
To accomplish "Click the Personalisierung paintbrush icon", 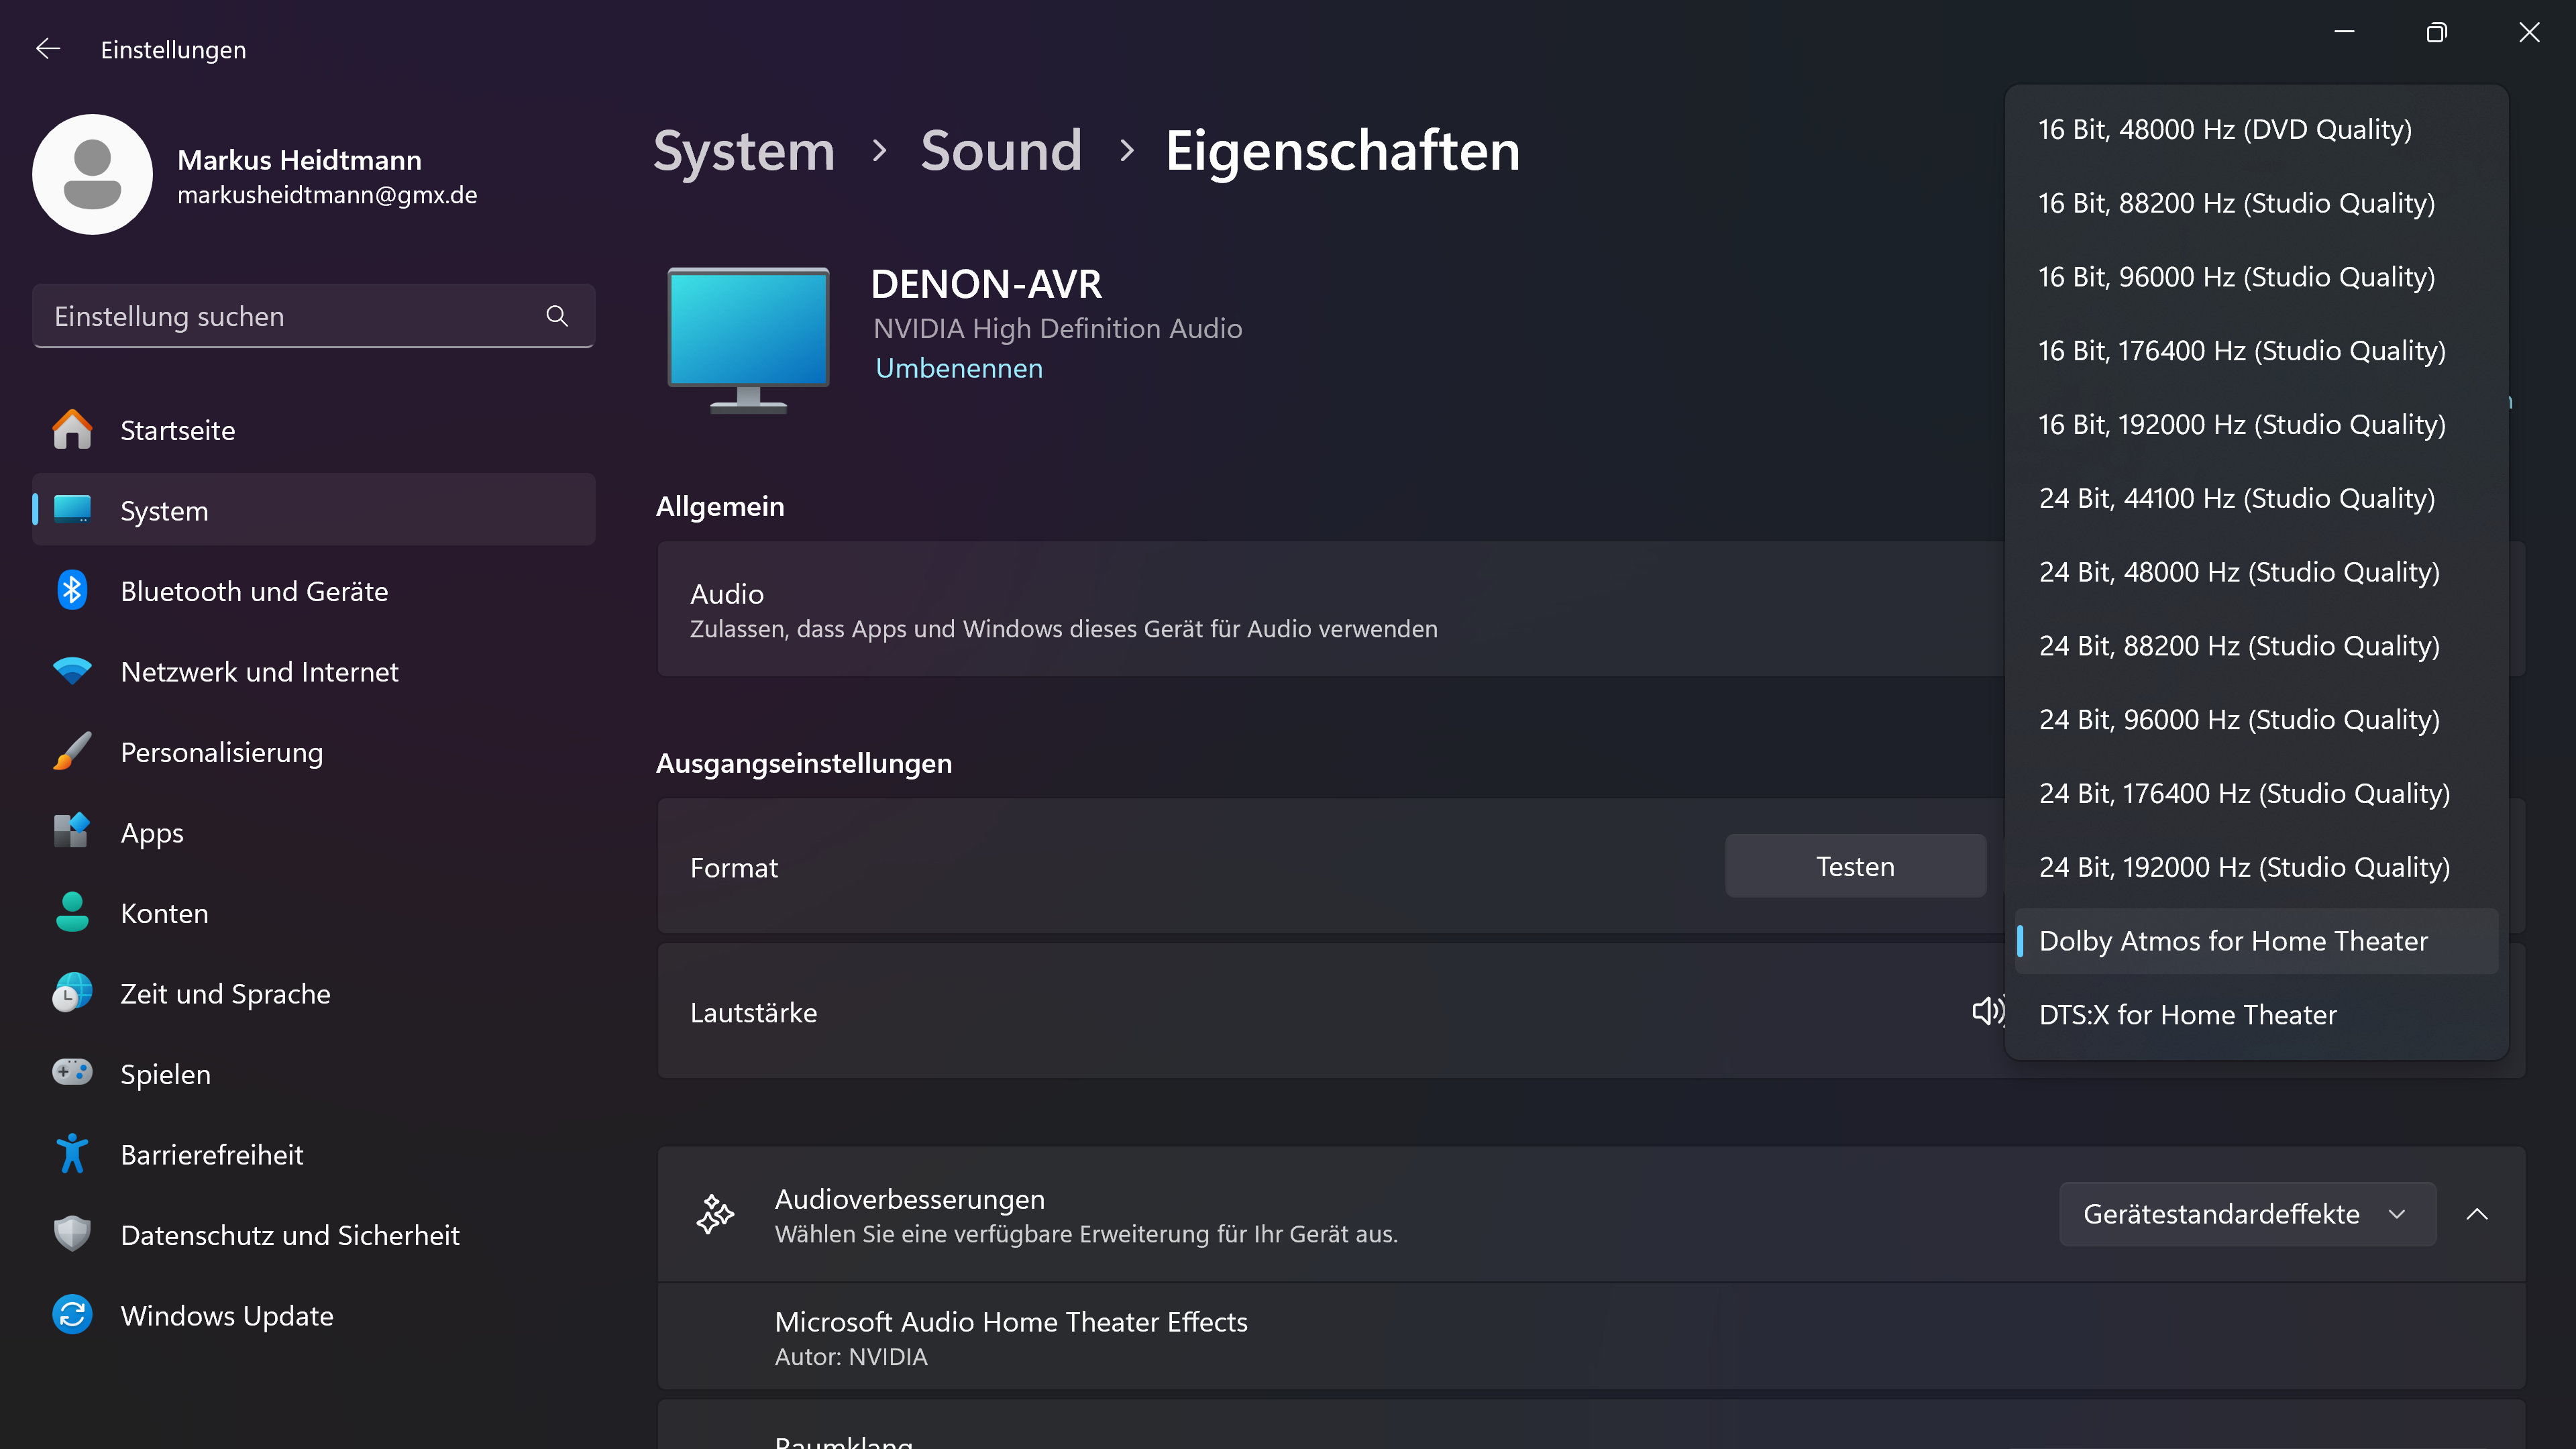I will 72,752.
